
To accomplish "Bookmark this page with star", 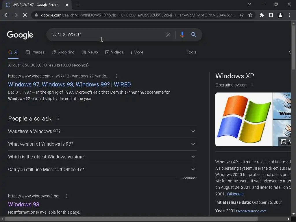I will [x=250, y=15].
